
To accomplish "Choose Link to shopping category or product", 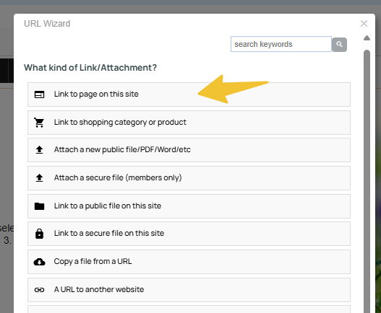I will 189,123.
